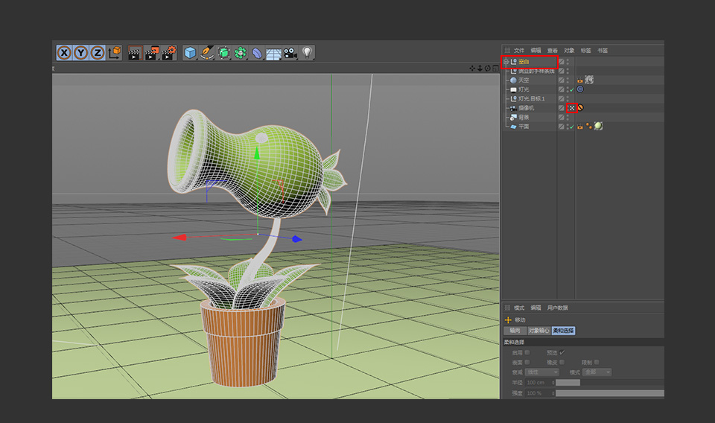Select the 天空 sky object
Screen dimensions: 715x423
(x=524, y=80)
